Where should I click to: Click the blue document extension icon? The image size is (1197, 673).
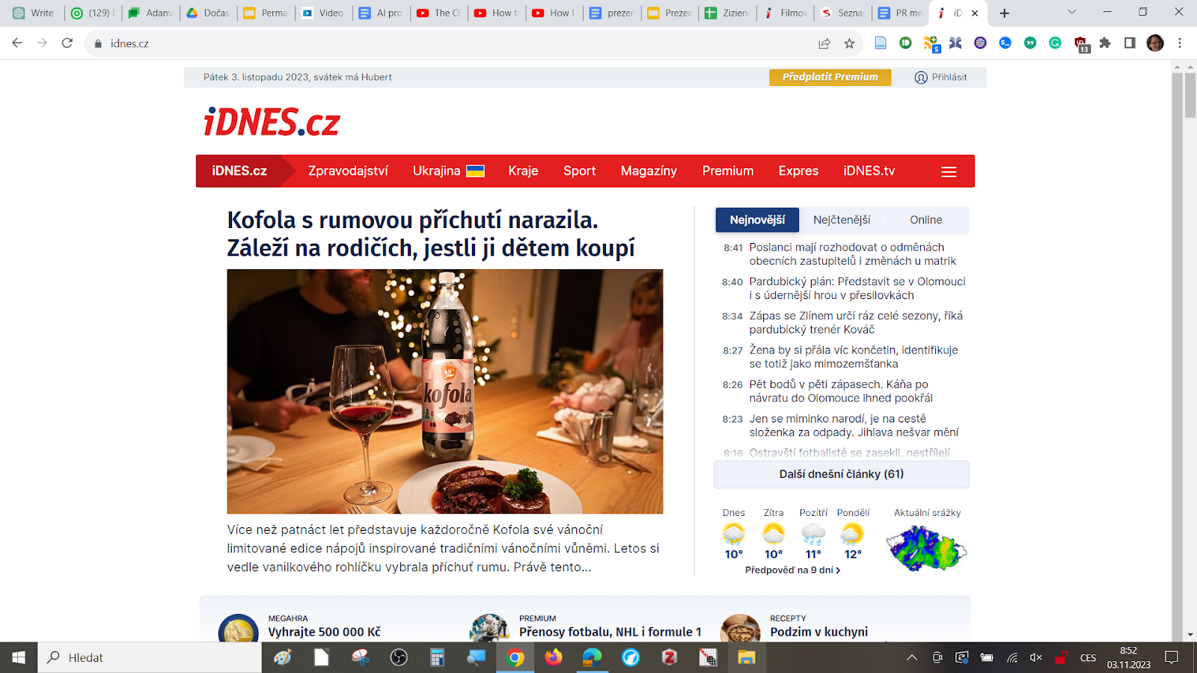pos(881,43)
